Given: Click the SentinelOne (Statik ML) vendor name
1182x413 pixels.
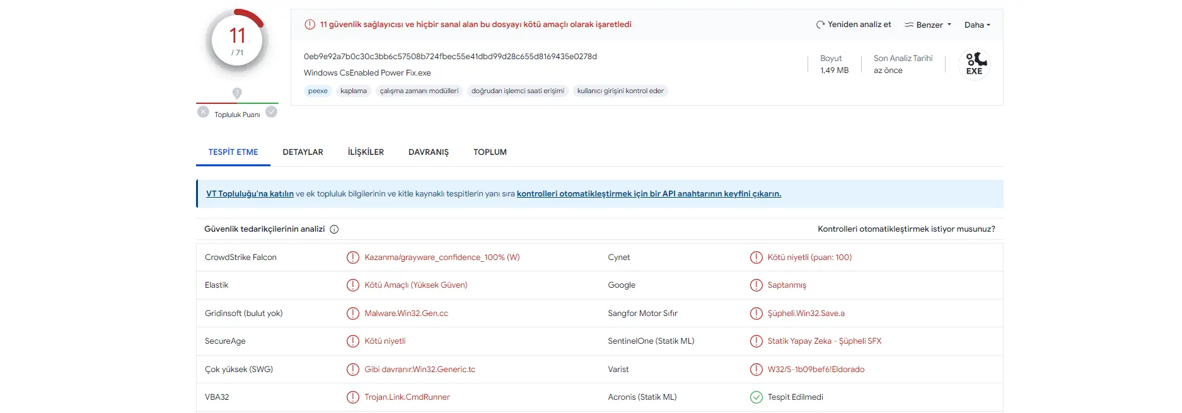Looking at the screenshot, I should 651,341.
